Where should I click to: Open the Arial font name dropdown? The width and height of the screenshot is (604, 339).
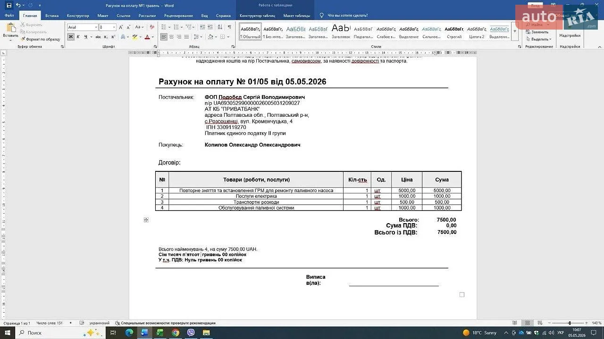coord(96,27)
